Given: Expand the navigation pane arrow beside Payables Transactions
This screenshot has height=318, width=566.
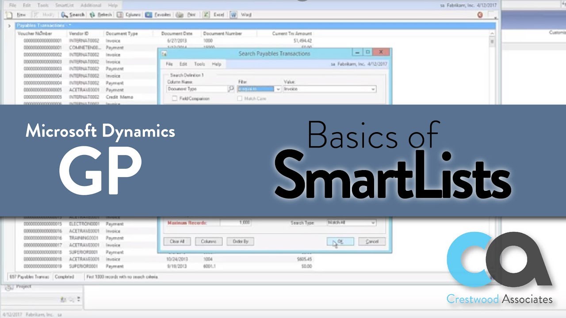Looking at the screenshot, I should click(9, 26).
